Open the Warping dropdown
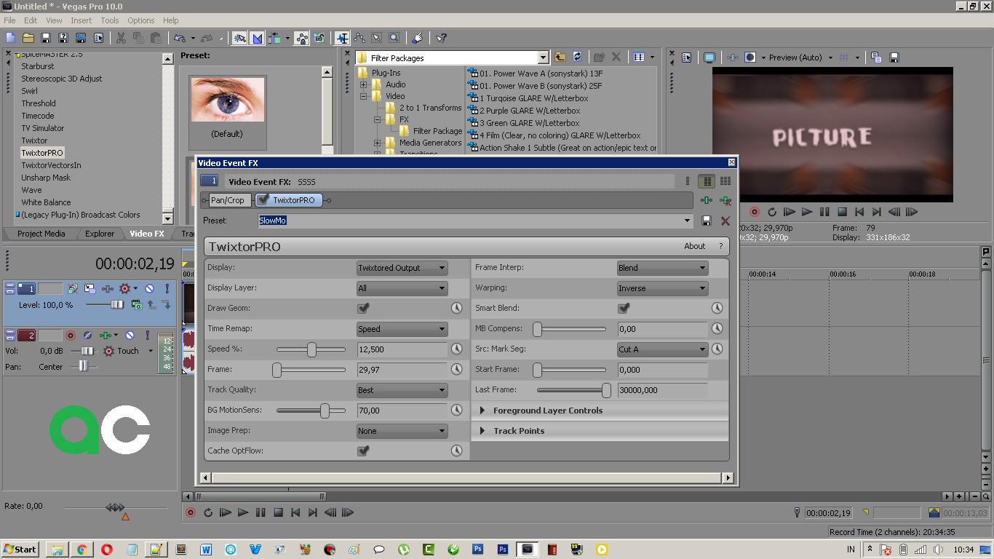The width and height of the screenshot is (994, 559). [x=662, y=288]
